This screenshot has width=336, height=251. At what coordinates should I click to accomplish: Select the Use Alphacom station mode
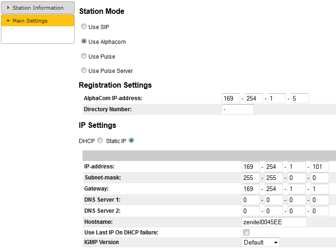point(84,41)
